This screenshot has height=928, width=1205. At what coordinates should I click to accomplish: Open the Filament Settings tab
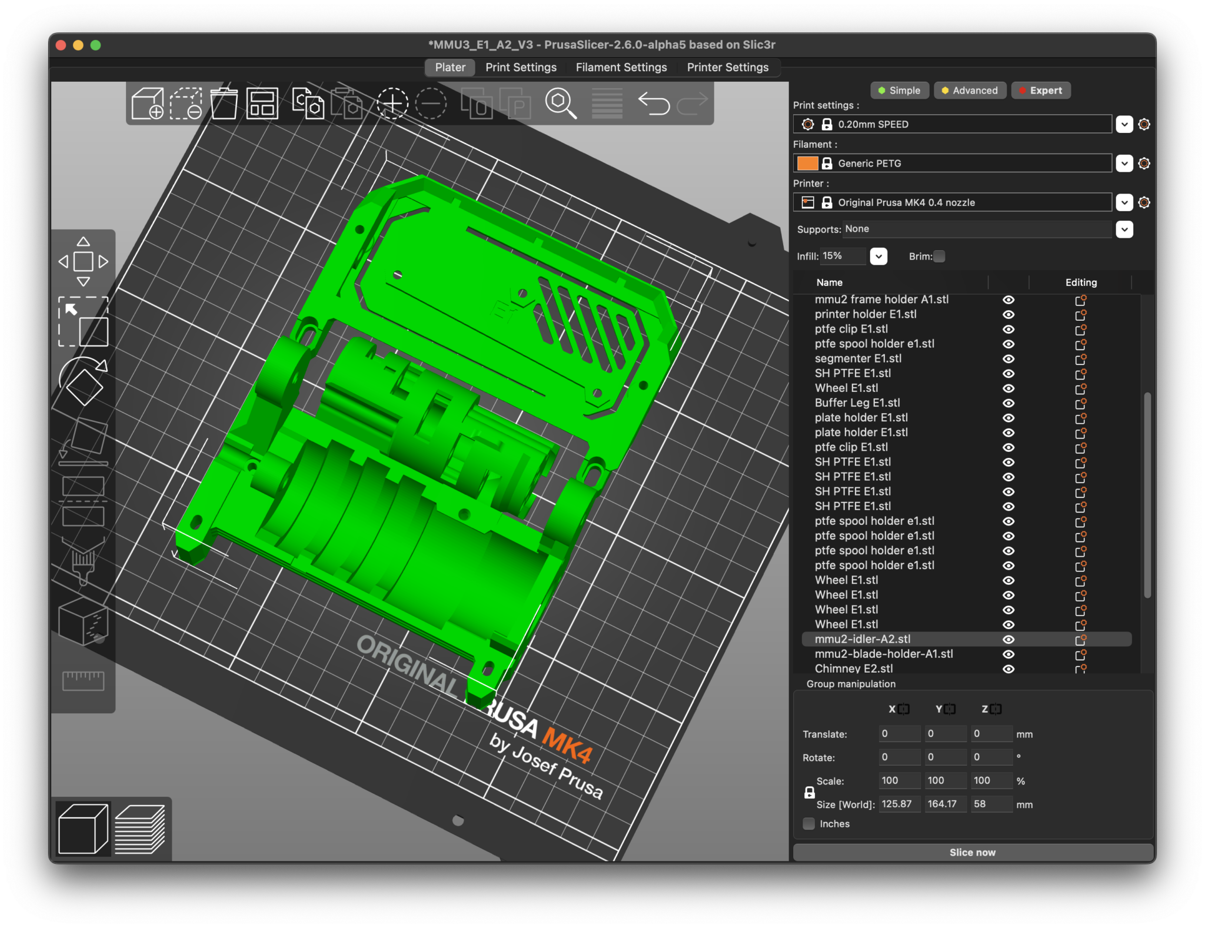point(621,67)
